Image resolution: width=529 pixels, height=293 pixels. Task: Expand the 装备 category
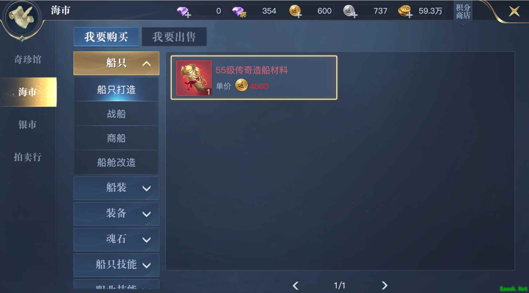pyautogui.click(x=116, y=214)
